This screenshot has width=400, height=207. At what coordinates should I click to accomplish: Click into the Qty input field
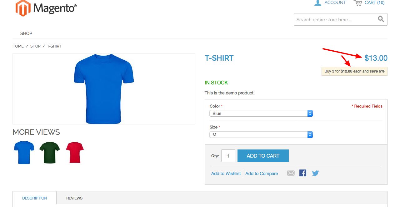pos(228,156)
